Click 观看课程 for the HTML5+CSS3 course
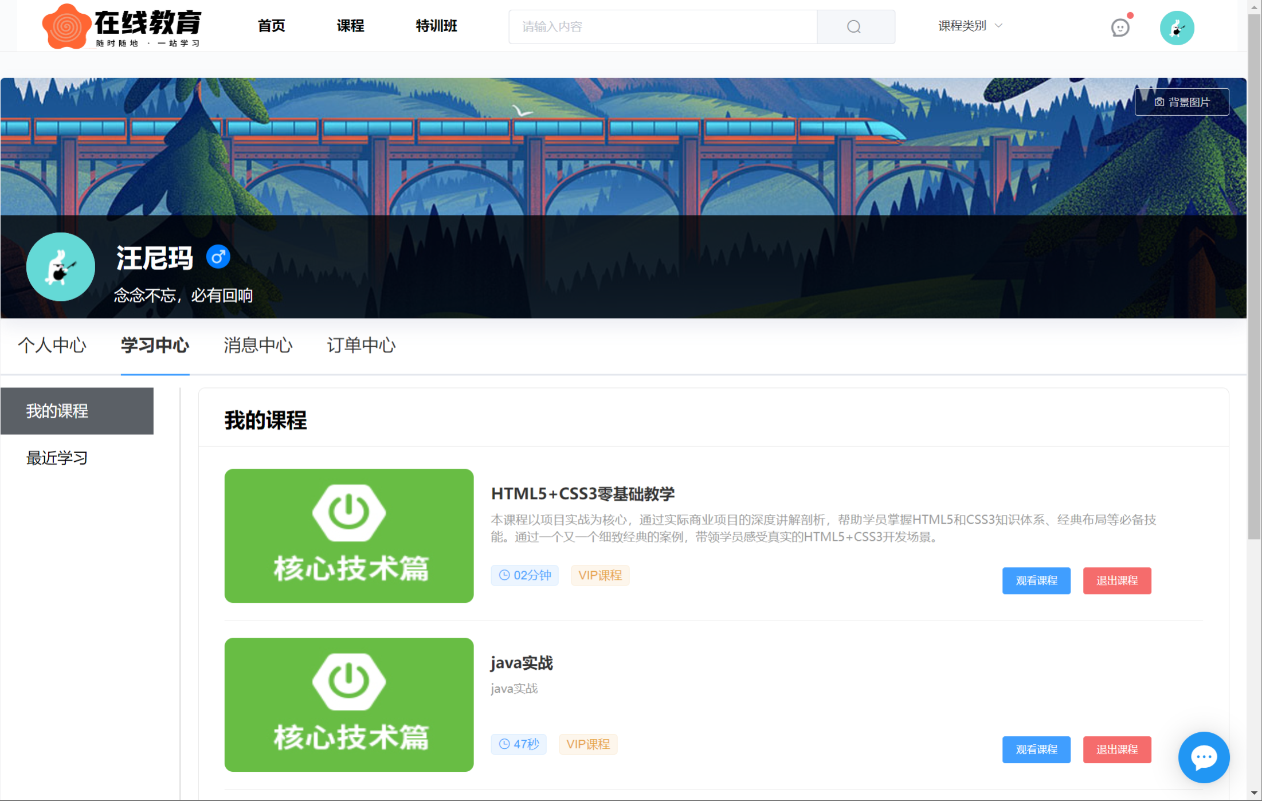The height and width of the screenshot is (801, 1262). point(1036,580)
